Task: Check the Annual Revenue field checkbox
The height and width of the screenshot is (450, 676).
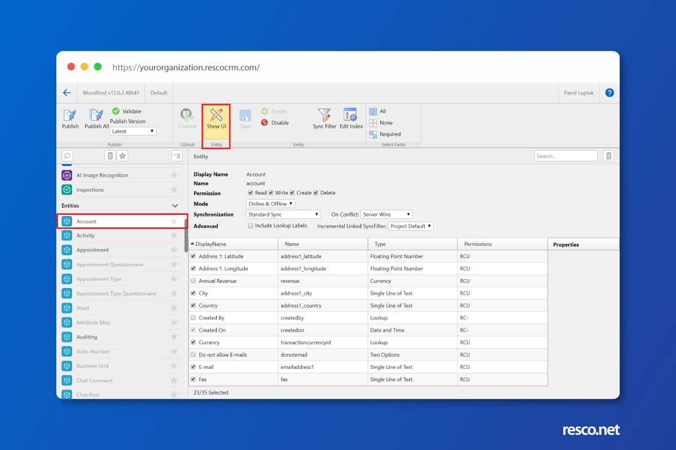Action: tap(194, 281)
